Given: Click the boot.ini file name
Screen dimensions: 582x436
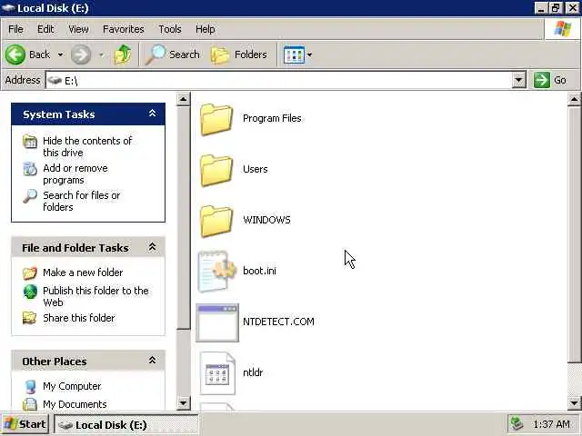Looking at the screenshot, I should (x=259, y=271).
